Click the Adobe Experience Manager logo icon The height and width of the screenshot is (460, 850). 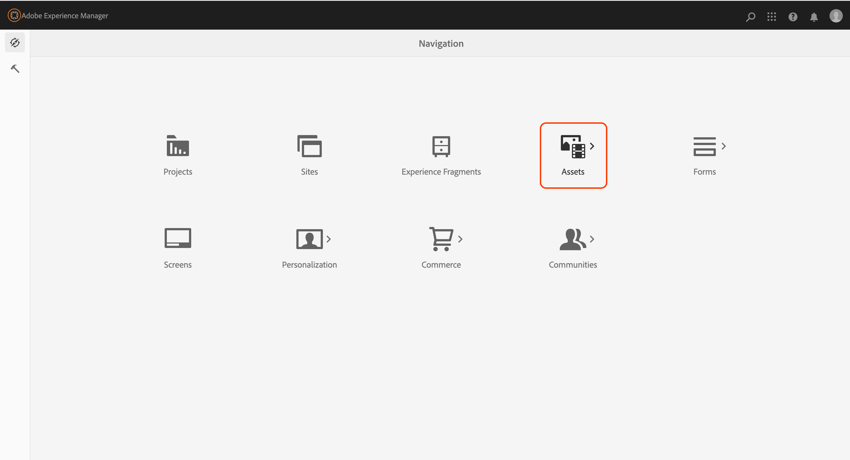pyautogui.click(x=14, y=15)
